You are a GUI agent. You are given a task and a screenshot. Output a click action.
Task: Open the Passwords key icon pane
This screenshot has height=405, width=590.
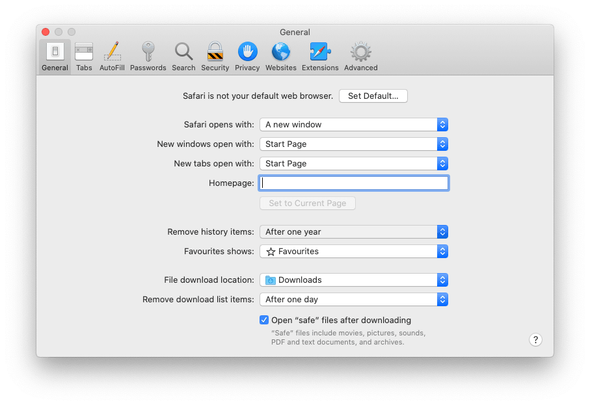pyautogui.click(x=148, y=57)
